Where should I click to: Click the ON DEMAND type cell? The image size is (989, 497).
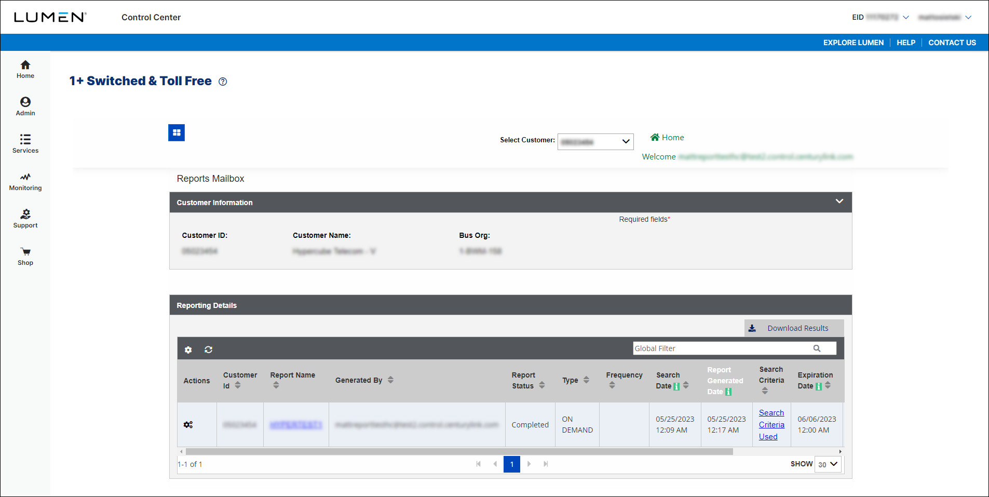(577, 425)
